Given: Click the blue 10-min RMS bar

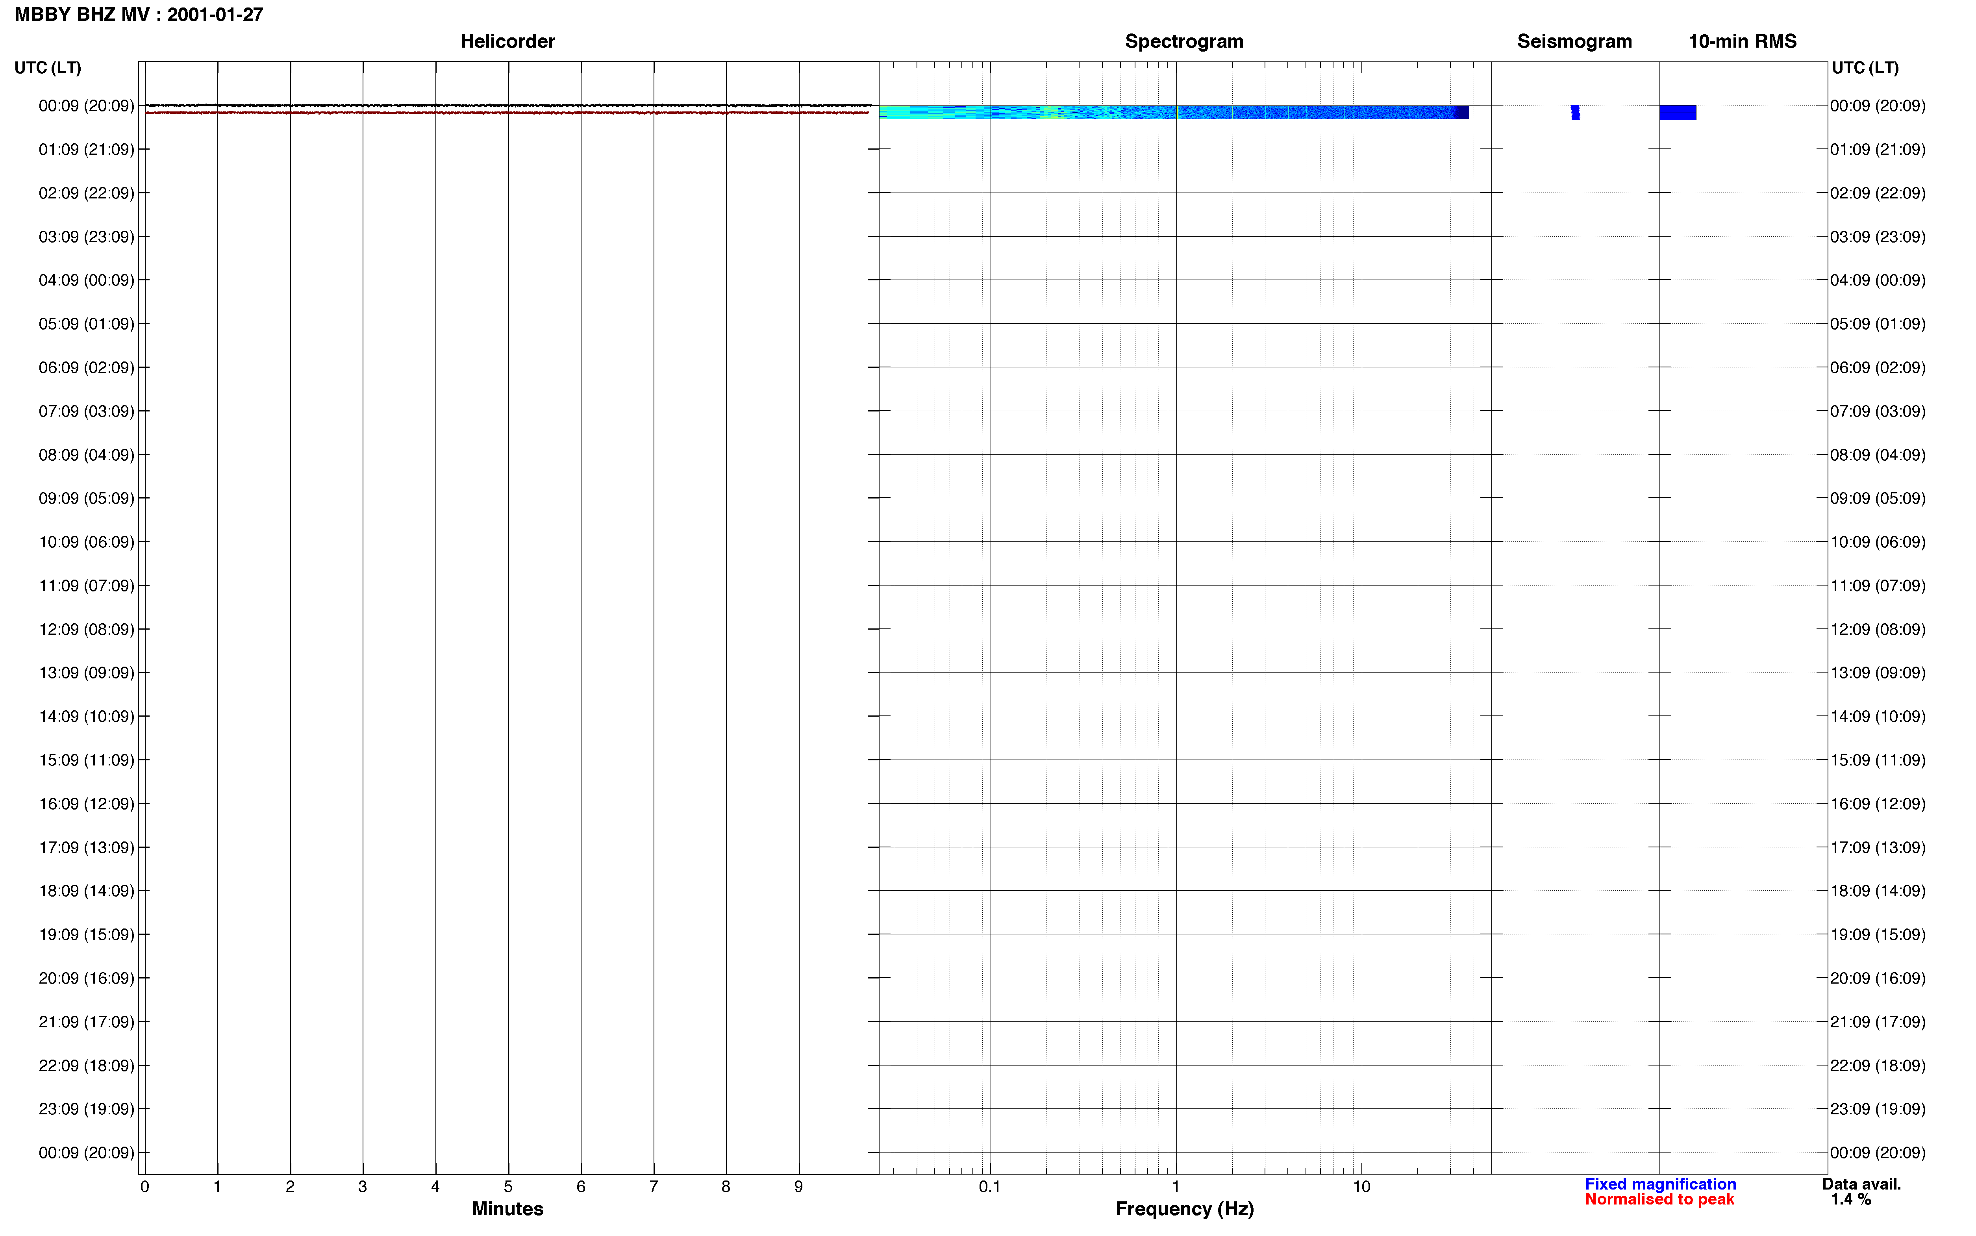Looking at the screenshot, I should coord(1678,113).
